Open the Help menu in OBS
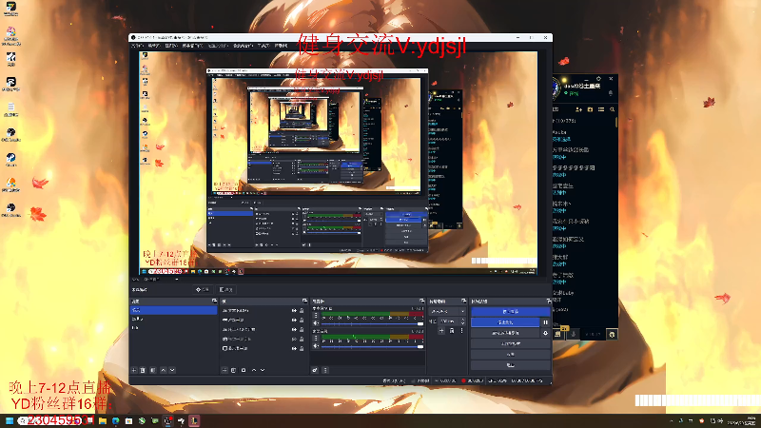Viewport: 761px width, 428px height. [x=281, y=46]
